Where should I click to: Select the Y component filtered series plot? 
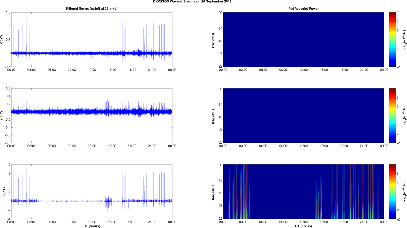[x=92, y=116]
